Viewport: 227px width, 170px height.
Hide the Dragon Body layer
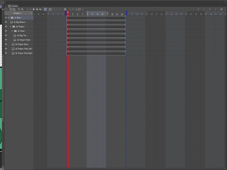pyautogui.click(x=6, y=44)
